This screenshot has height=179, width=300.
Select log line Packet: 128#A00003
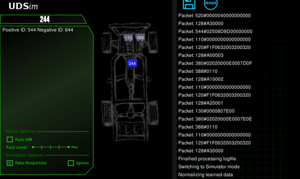tap(201, 55)
